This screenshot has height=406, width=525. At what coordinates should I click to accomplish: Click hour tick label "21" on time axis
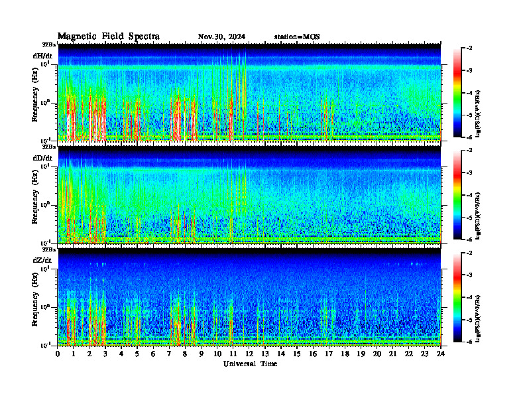[x=392, y=354]
